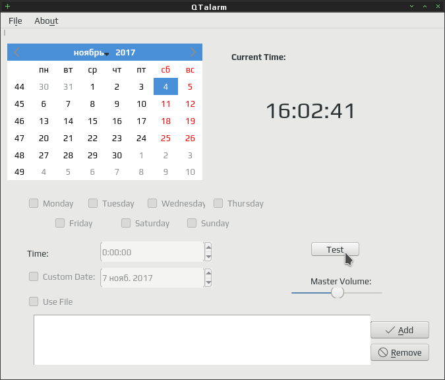Select November 9 in calendar

[117, 104]
